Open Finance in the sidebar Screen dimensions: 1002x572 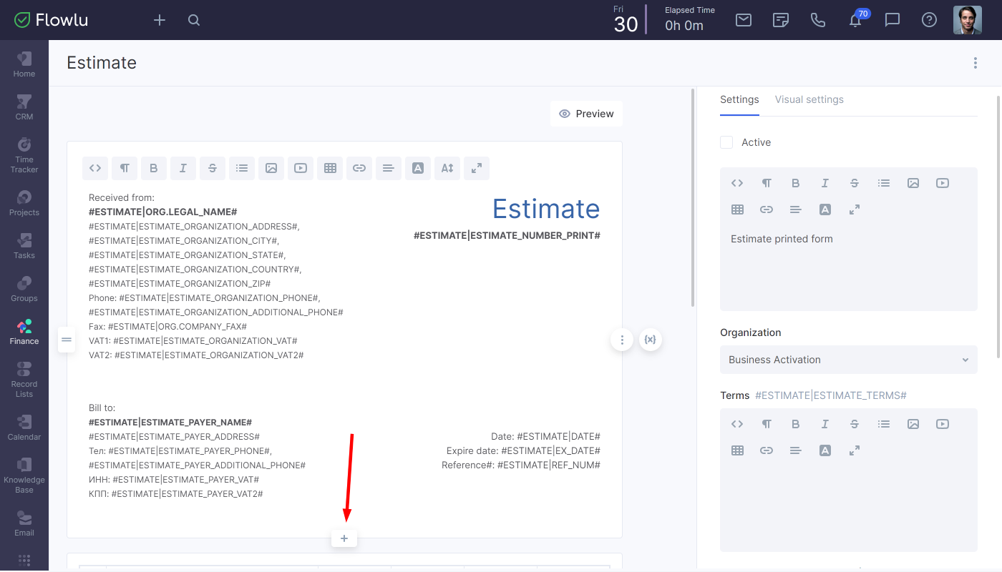24,332
